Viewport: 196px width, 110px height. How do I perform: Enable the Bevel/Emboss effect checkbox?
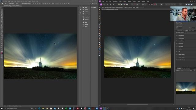click(x=178, y=54)
